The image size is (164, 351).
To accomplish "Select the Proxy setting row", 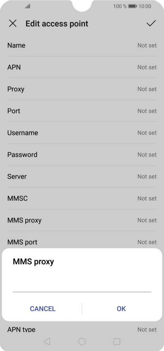I will click(82, 89).
